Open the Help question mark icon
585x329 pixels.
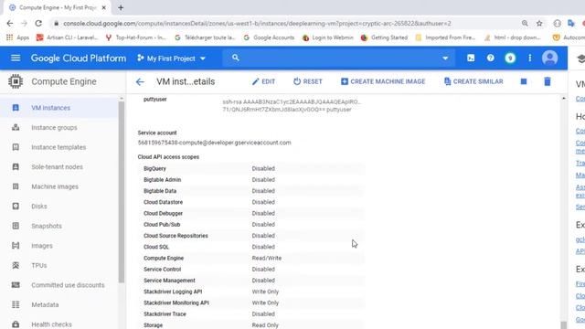pos(490,58)
